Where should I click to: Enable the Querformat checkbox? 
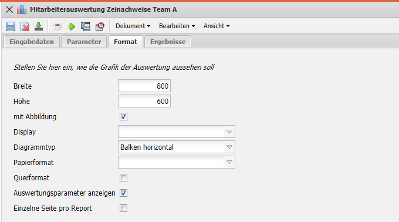(x=123, y=178)
